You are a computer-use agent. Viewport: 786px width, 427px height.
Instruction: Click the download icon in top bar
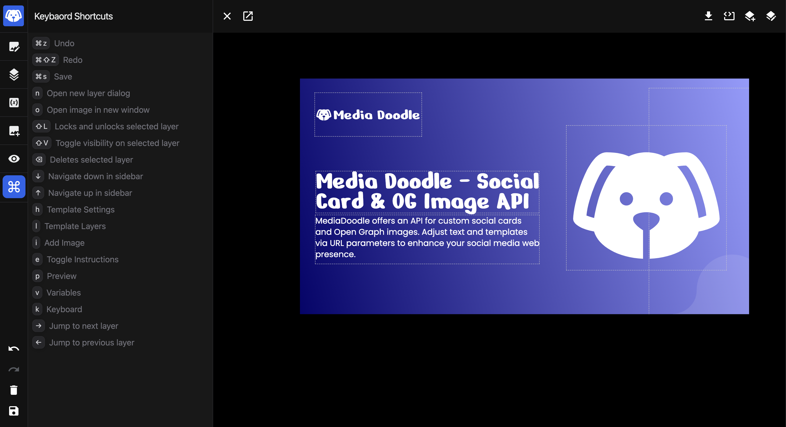pos(709,16)
